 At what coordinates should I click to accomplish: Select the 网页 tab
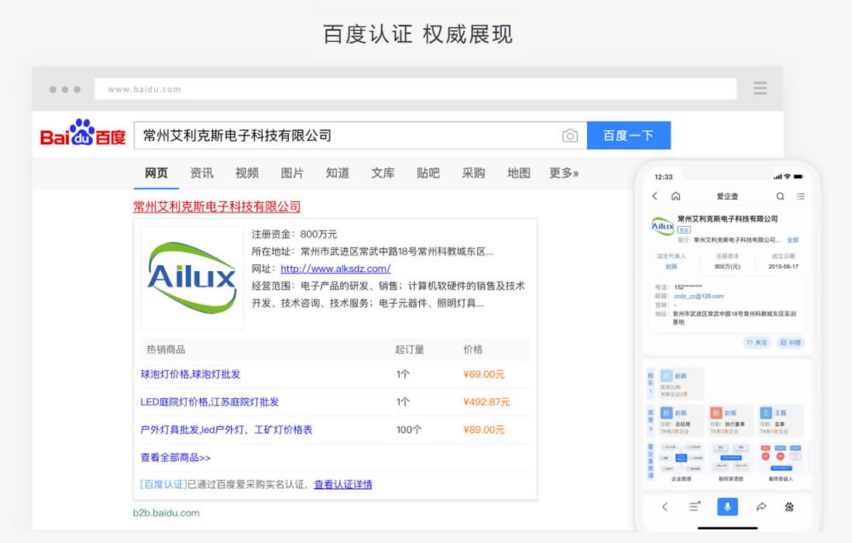pos(156,173)
